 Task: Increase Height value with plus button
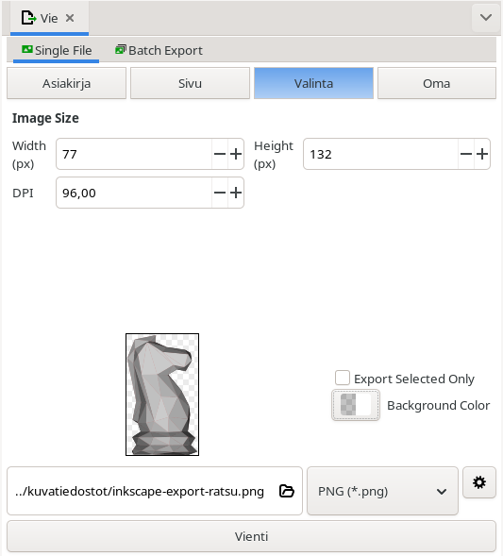point(482,154)
